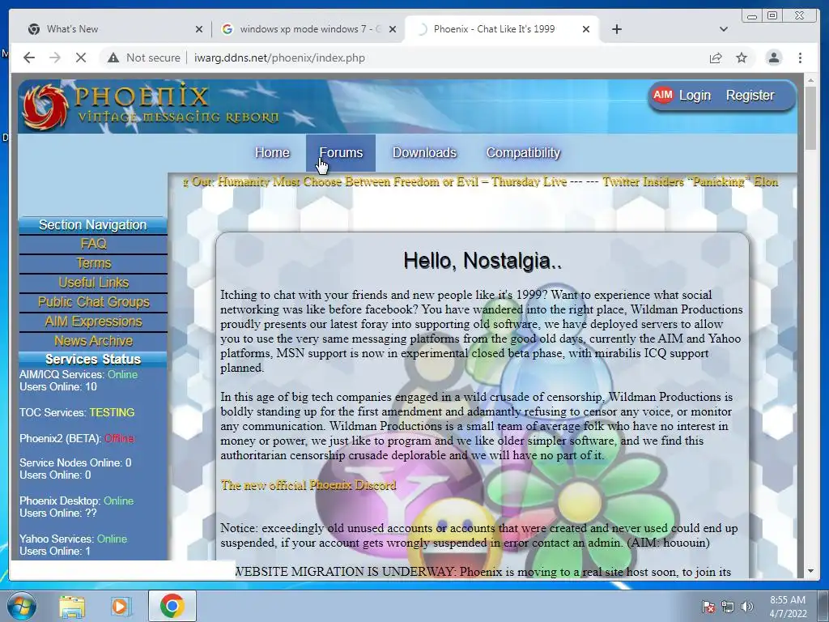
Task: Open the Login link
Action: point(695,96)
